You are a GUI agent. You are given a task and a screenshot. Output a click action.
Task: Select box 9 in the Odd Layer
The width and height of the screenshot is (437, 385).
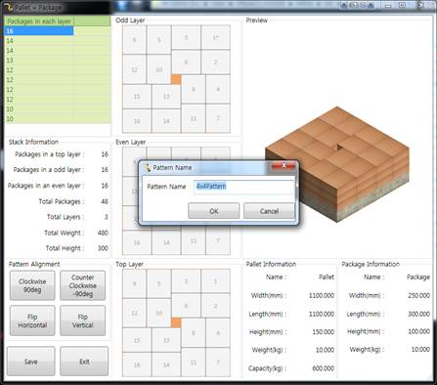point(134,40)
